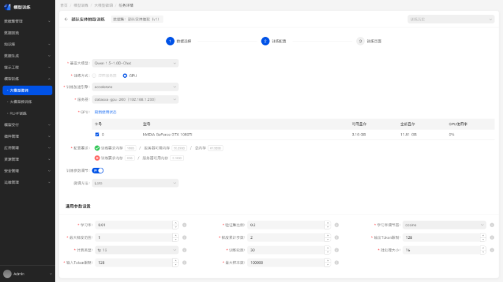Click info icon next to 验证集比例 field
This screenshot has height=282, width=503.
click(337, 224)
